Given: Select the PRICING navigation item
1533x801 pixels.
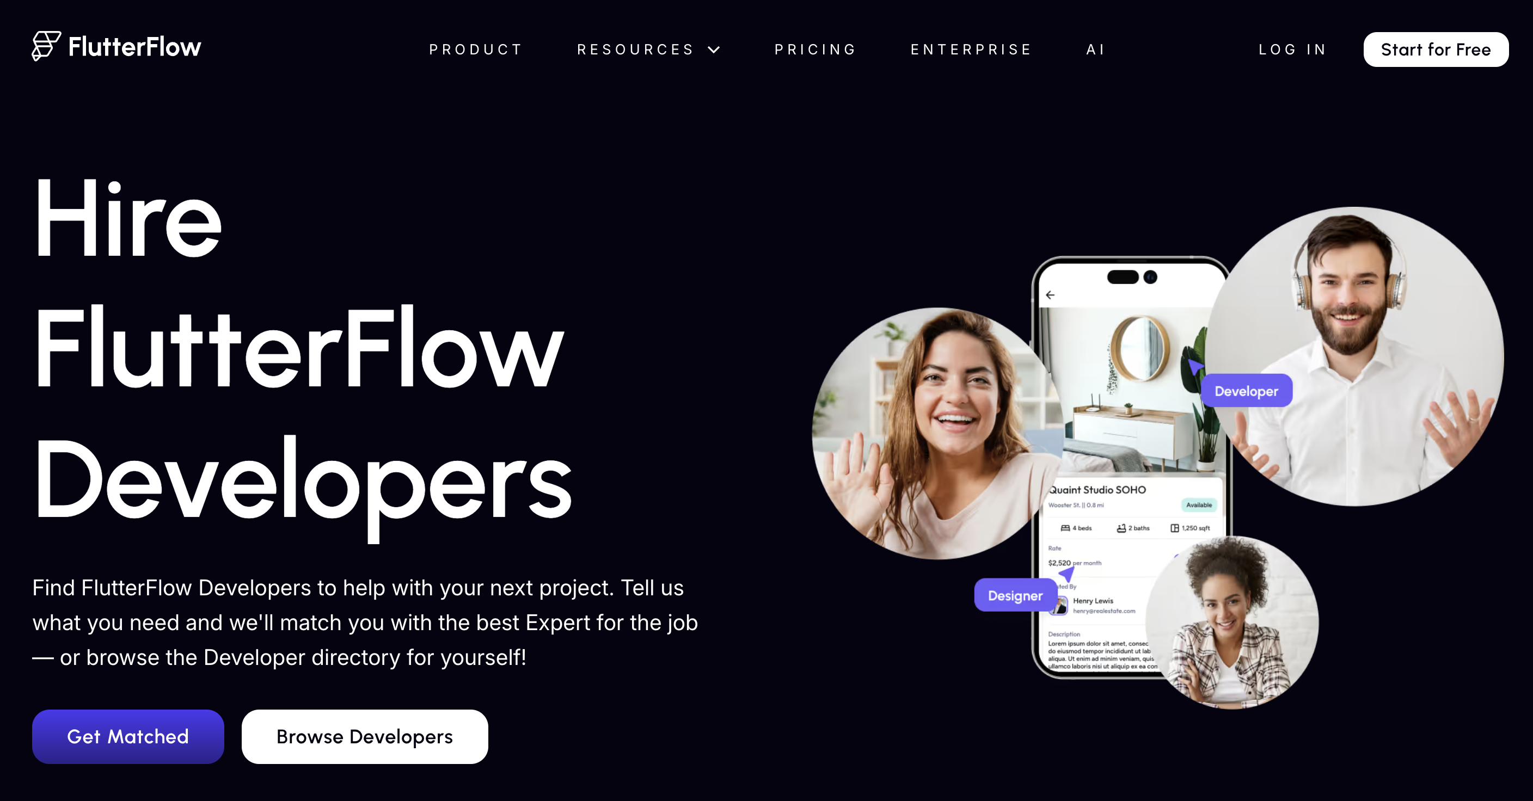Looking at the screenshot, I should 815,48.
